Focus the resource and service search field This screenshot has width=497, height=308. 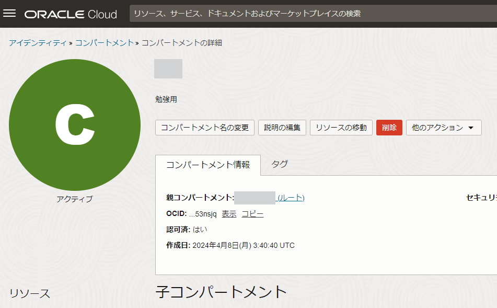[313, 14]
